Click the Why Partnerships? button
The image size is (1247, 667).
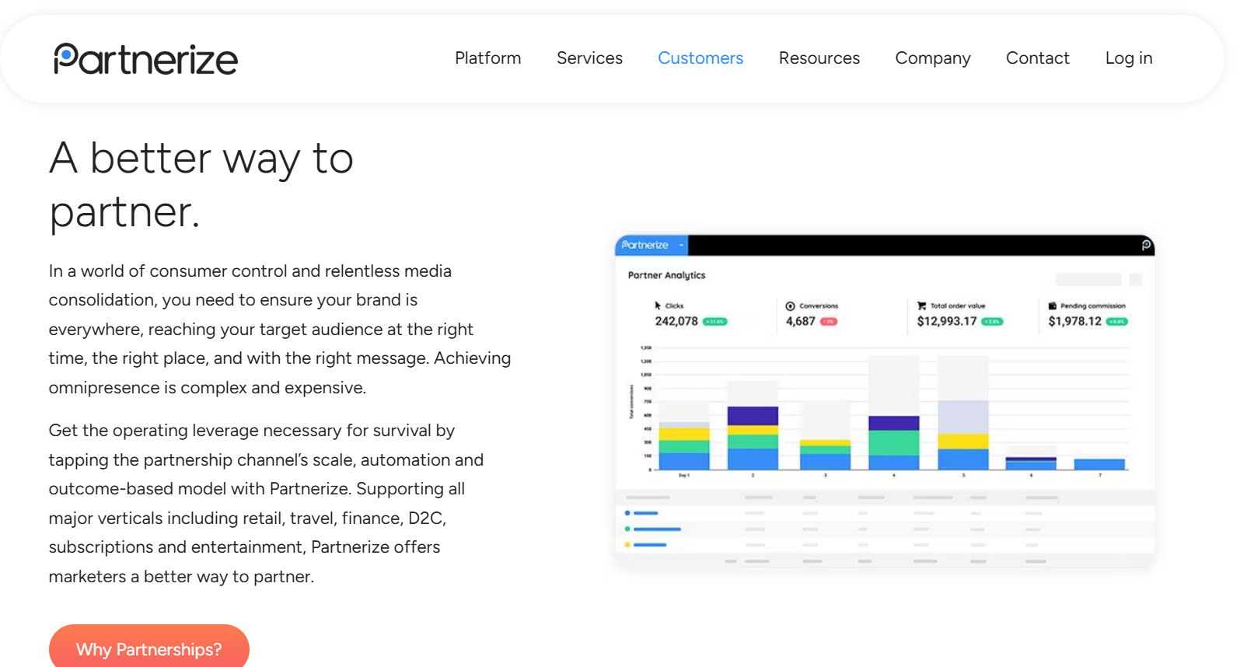click(149, 648)
